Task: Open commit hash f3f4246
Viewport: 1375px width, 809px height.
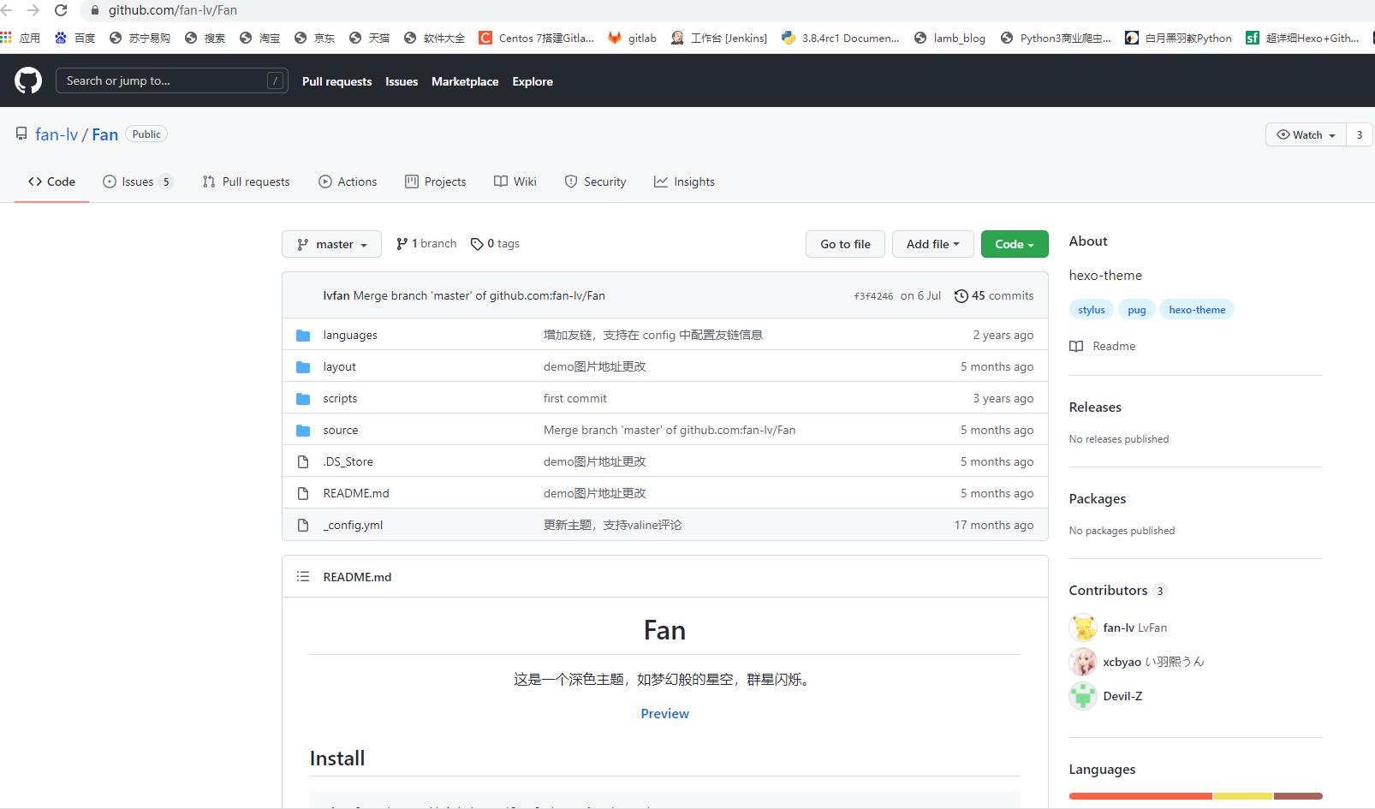Action: click(873, 296)
